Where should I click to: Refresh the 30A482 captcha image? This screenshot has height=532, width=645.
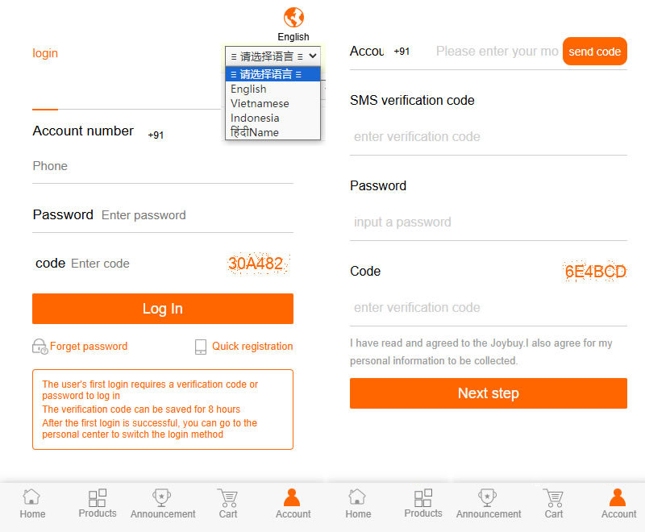point(258,264)
